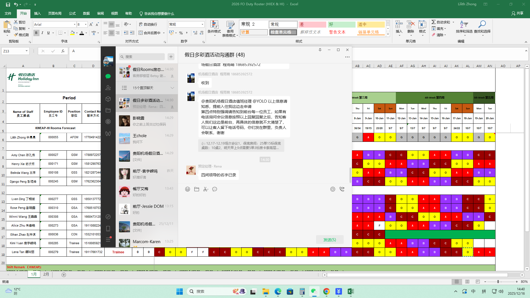Click the Excel Format Painter button
530x298 pixels.
21,35
